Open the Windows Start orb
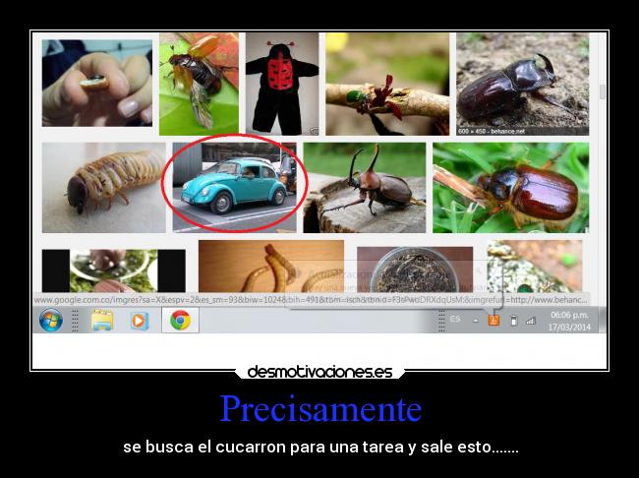 tap(51, 321)
